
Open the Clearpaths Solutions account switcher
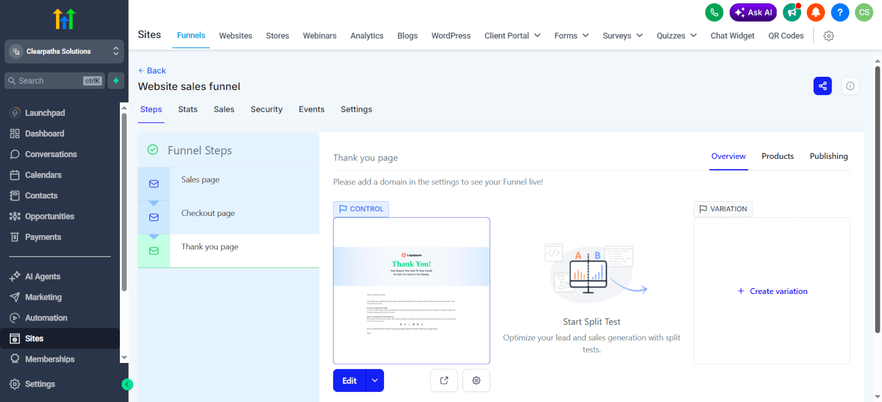[x=64, y=51]
